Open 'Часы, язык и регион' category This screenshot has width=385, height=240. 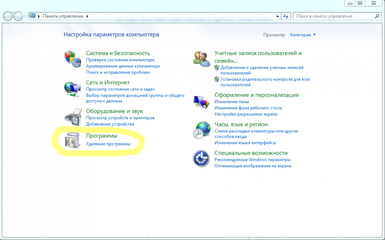click(x=241, y=124)
